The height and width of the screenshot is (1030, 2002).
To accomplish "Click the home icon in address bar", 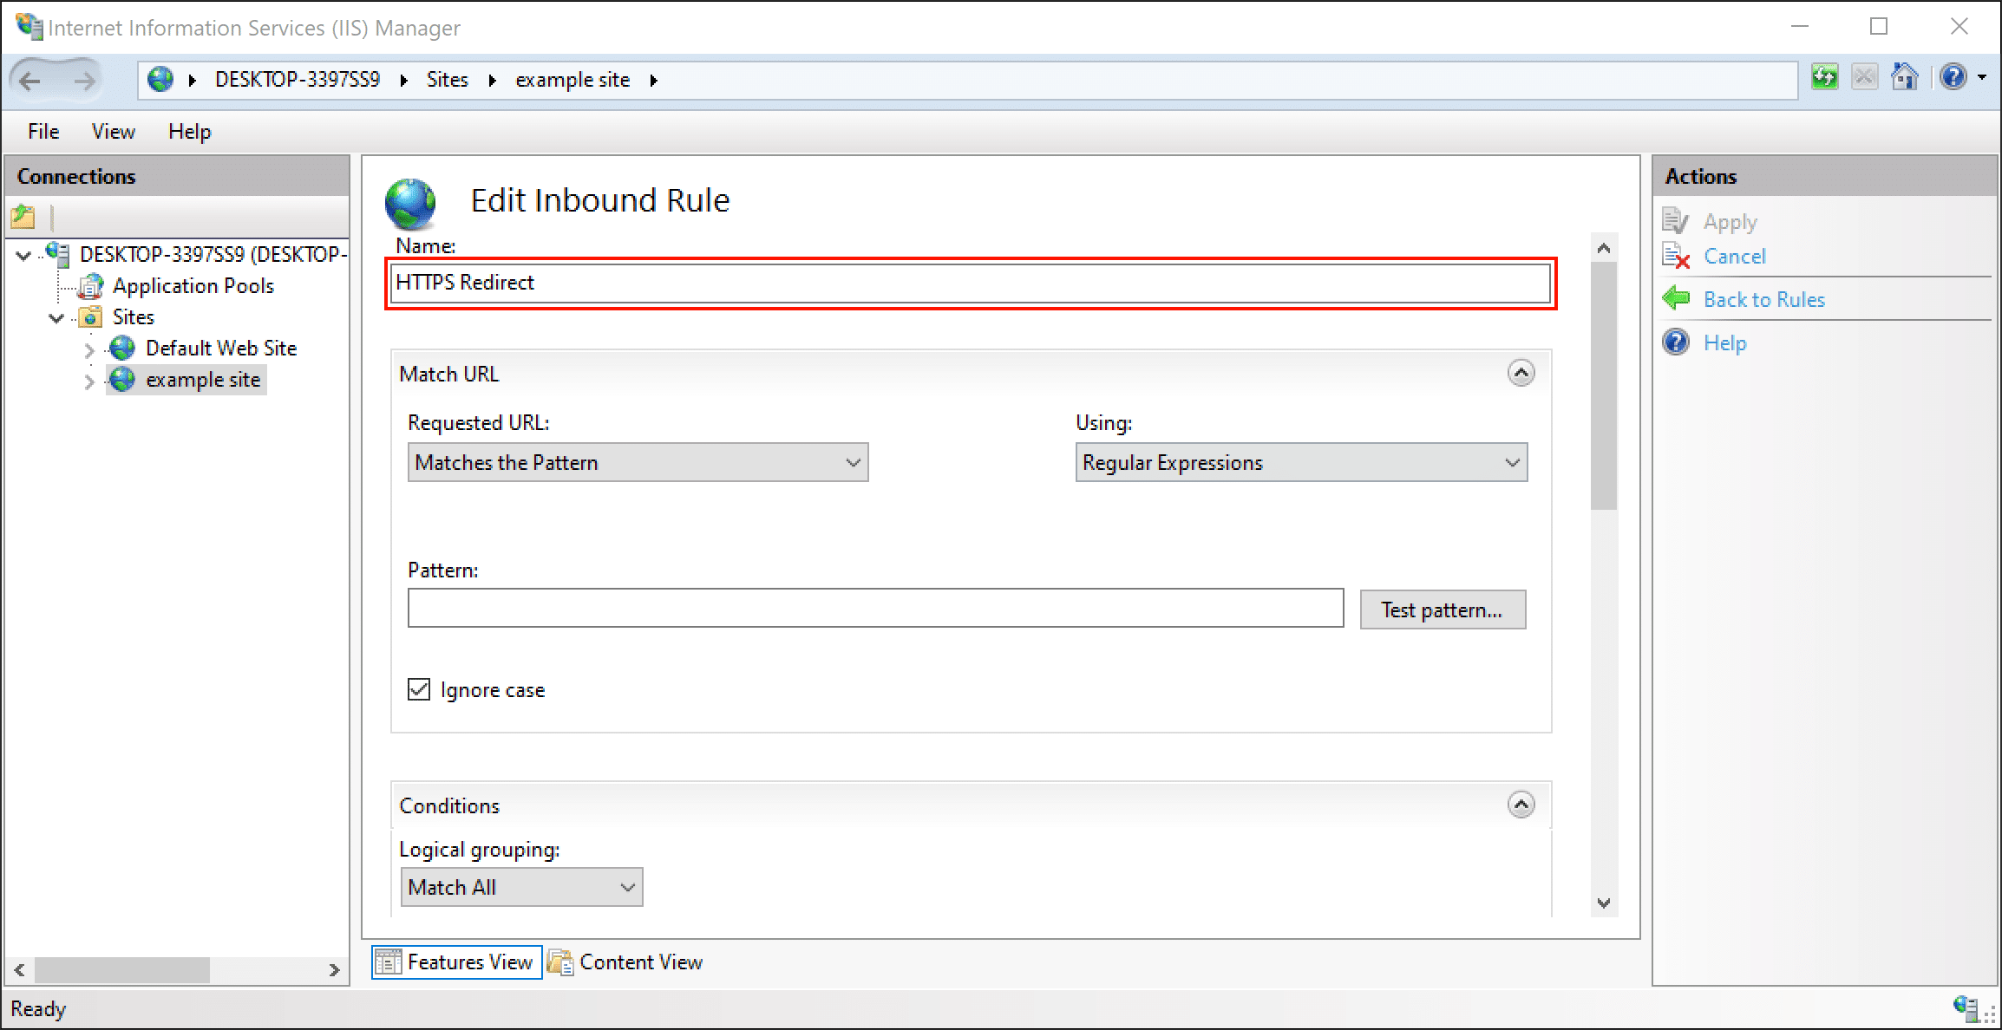I will click(1904, 78).
